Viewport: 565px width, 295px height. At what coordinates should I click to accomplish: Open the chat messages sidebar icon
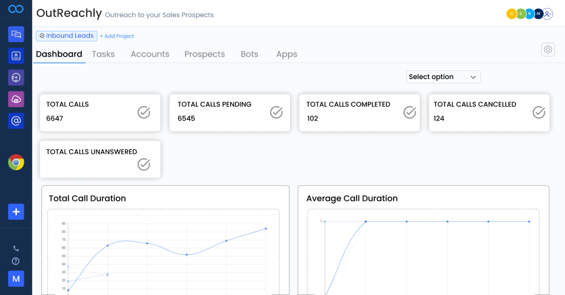[16, 35]
